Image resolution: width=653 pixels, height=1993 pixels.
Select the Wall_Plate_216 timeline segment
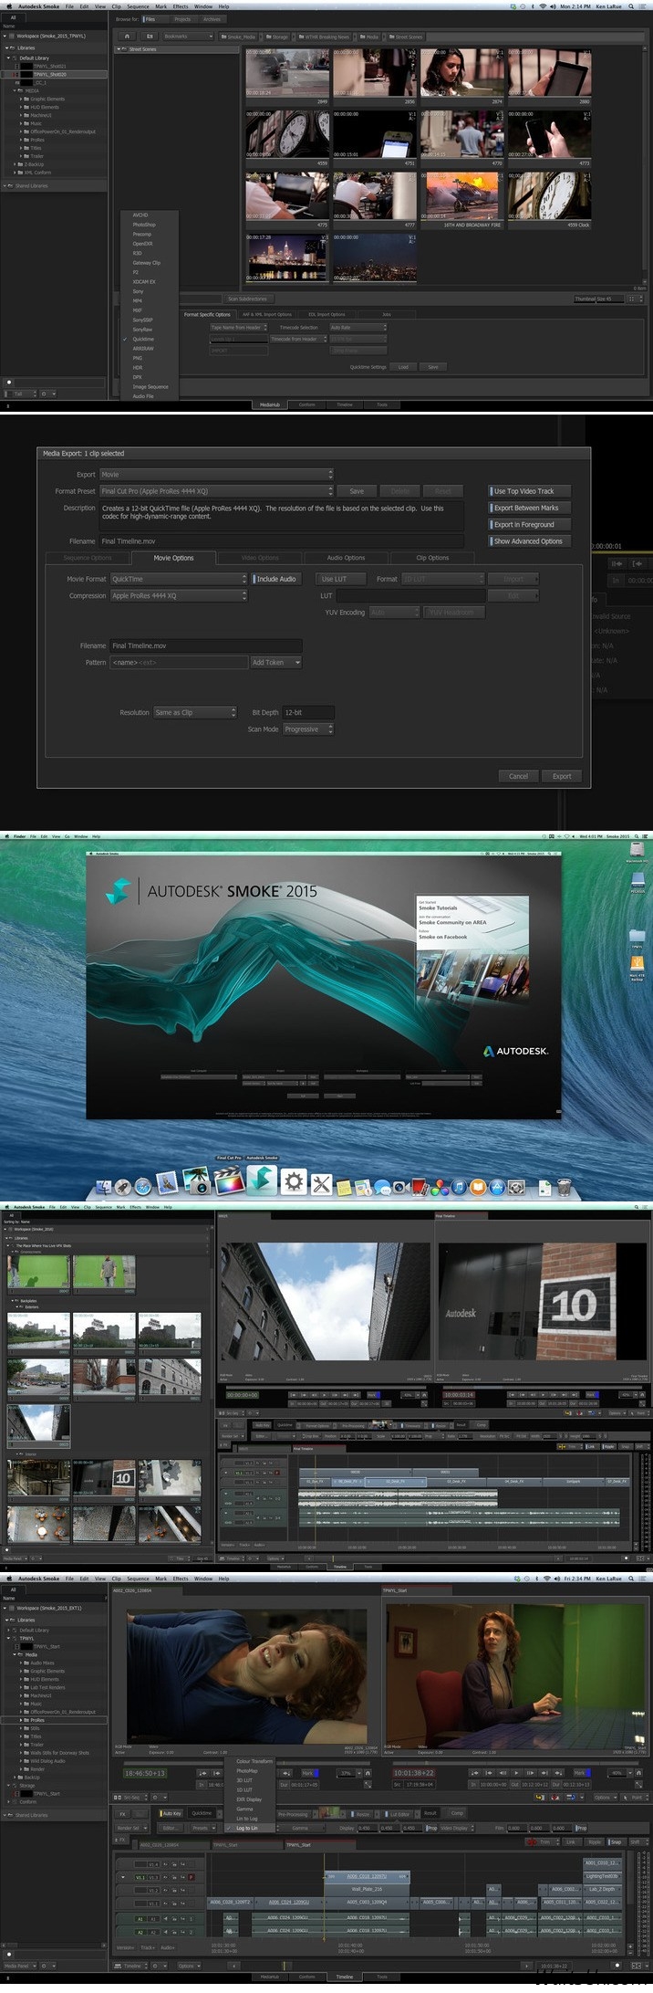point(367,1889)
